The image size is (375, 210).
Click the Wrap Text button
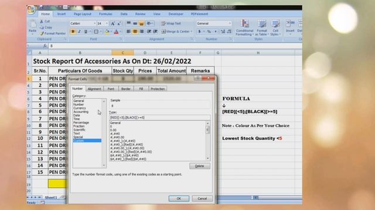pyautogui.click(x=171, y=23)
